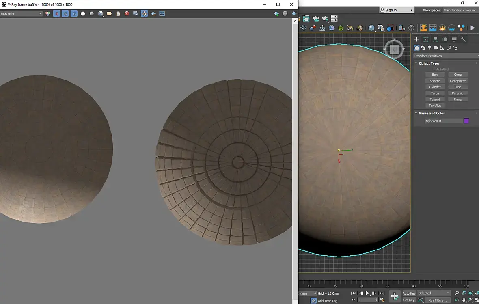Click the ViewCube in the viewport
This screenshot has height=304, width=479.
point(394,49)
